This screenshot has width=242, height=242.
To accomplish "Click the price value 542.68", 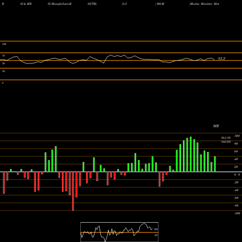I will point(226,142).
